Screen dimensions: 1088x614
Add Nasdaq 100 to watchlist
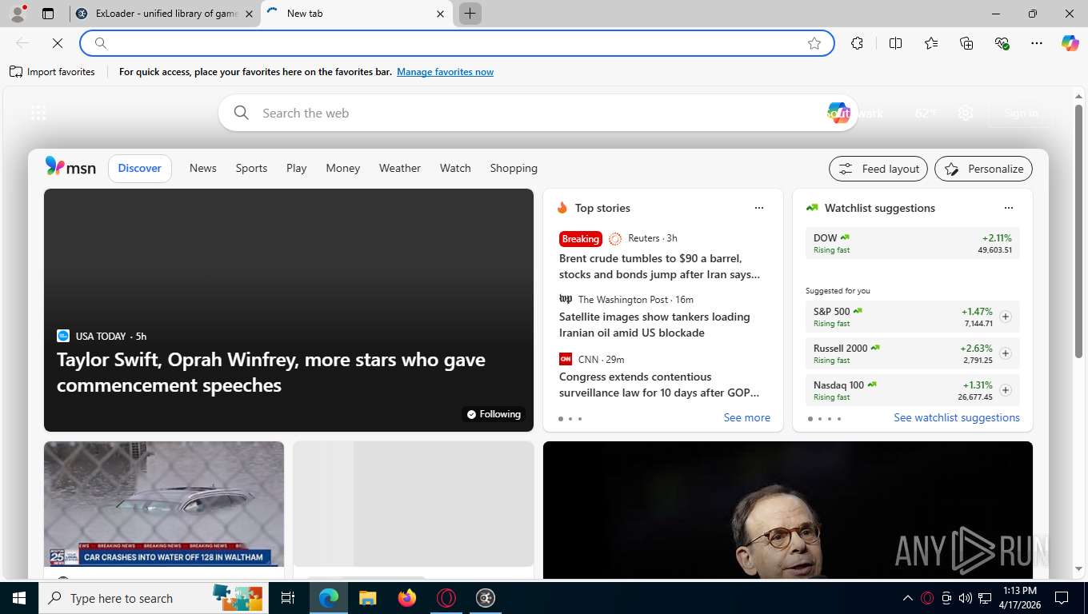[1006, 390]
